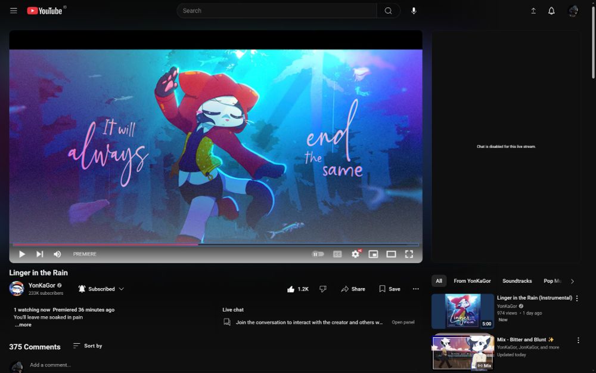Click the comment box user avatar
The width and height of the screenshot is (596, 373).
17,367
